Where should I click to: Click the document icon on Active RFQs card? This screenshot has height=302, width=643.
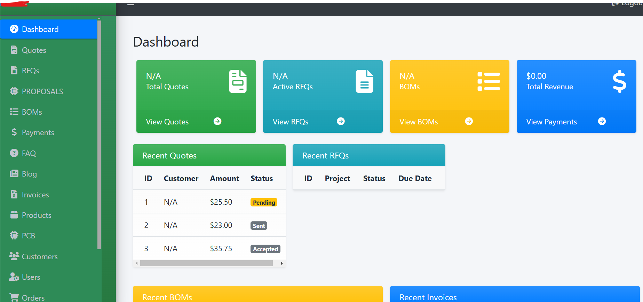point(364,81)
